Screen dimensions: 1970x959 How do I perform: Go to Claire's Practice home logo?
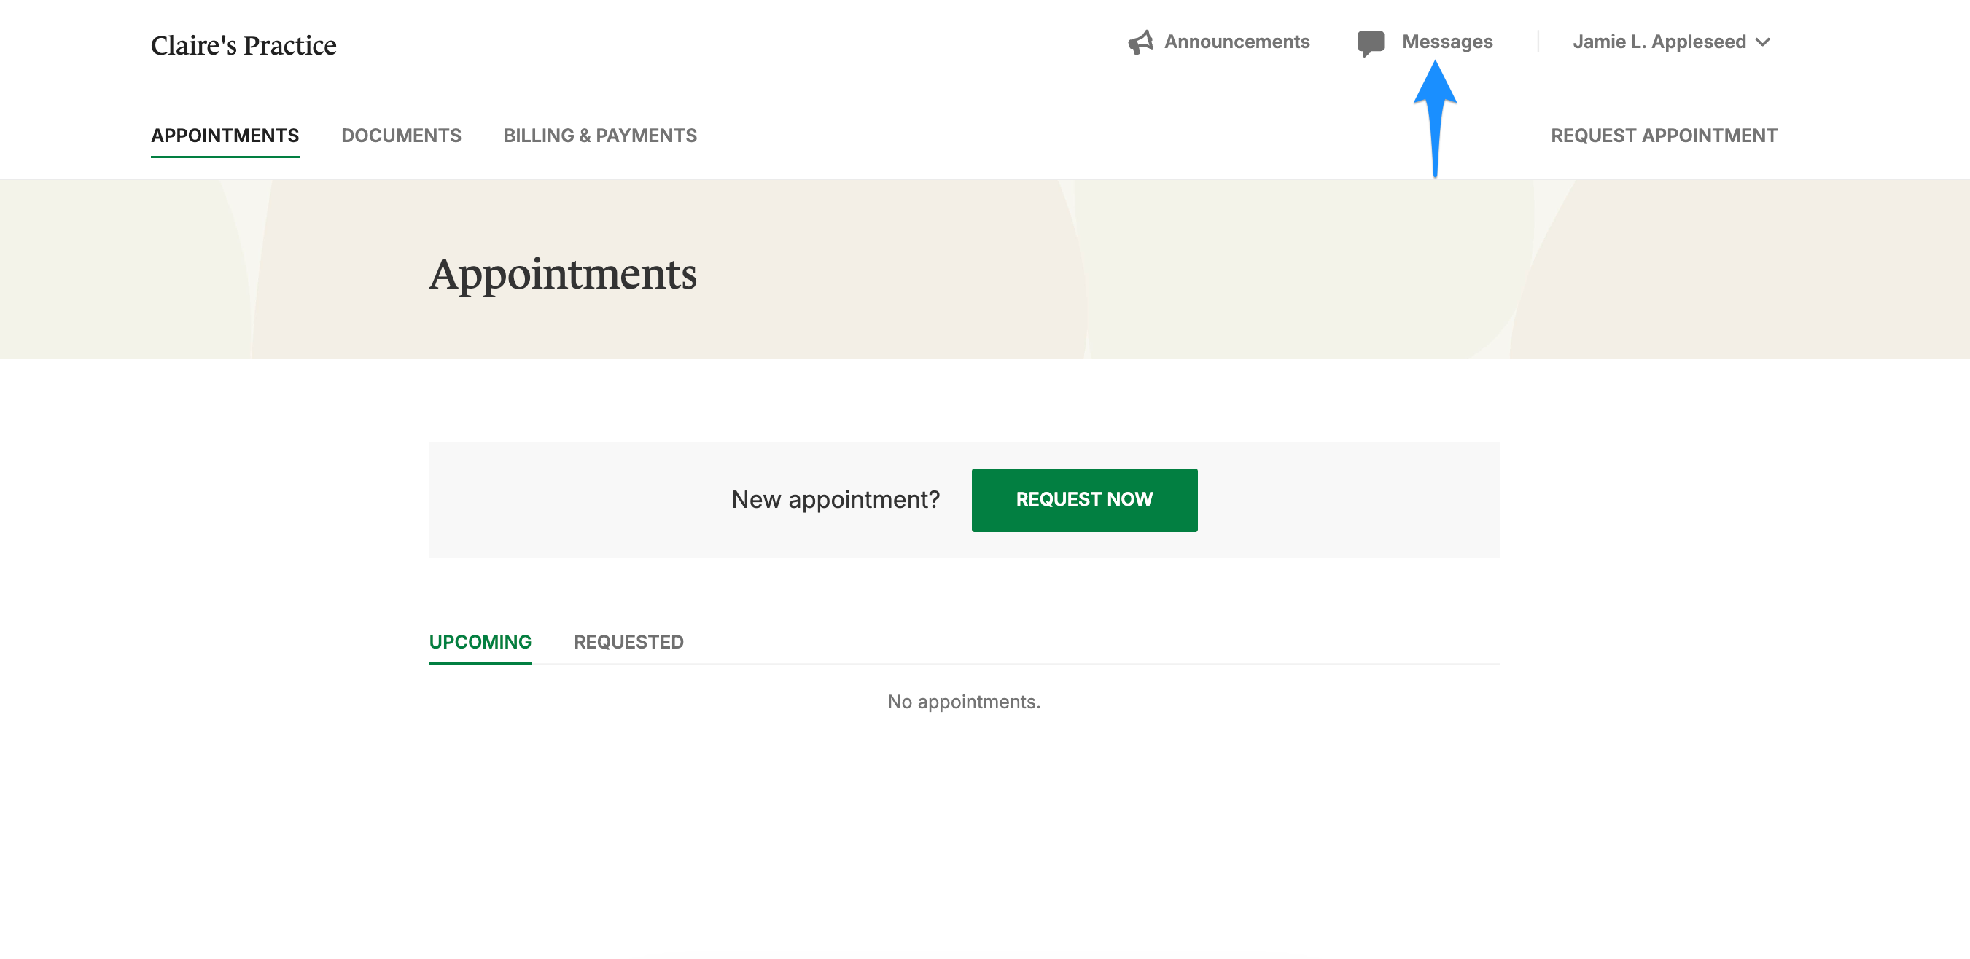tap(244, 45)
